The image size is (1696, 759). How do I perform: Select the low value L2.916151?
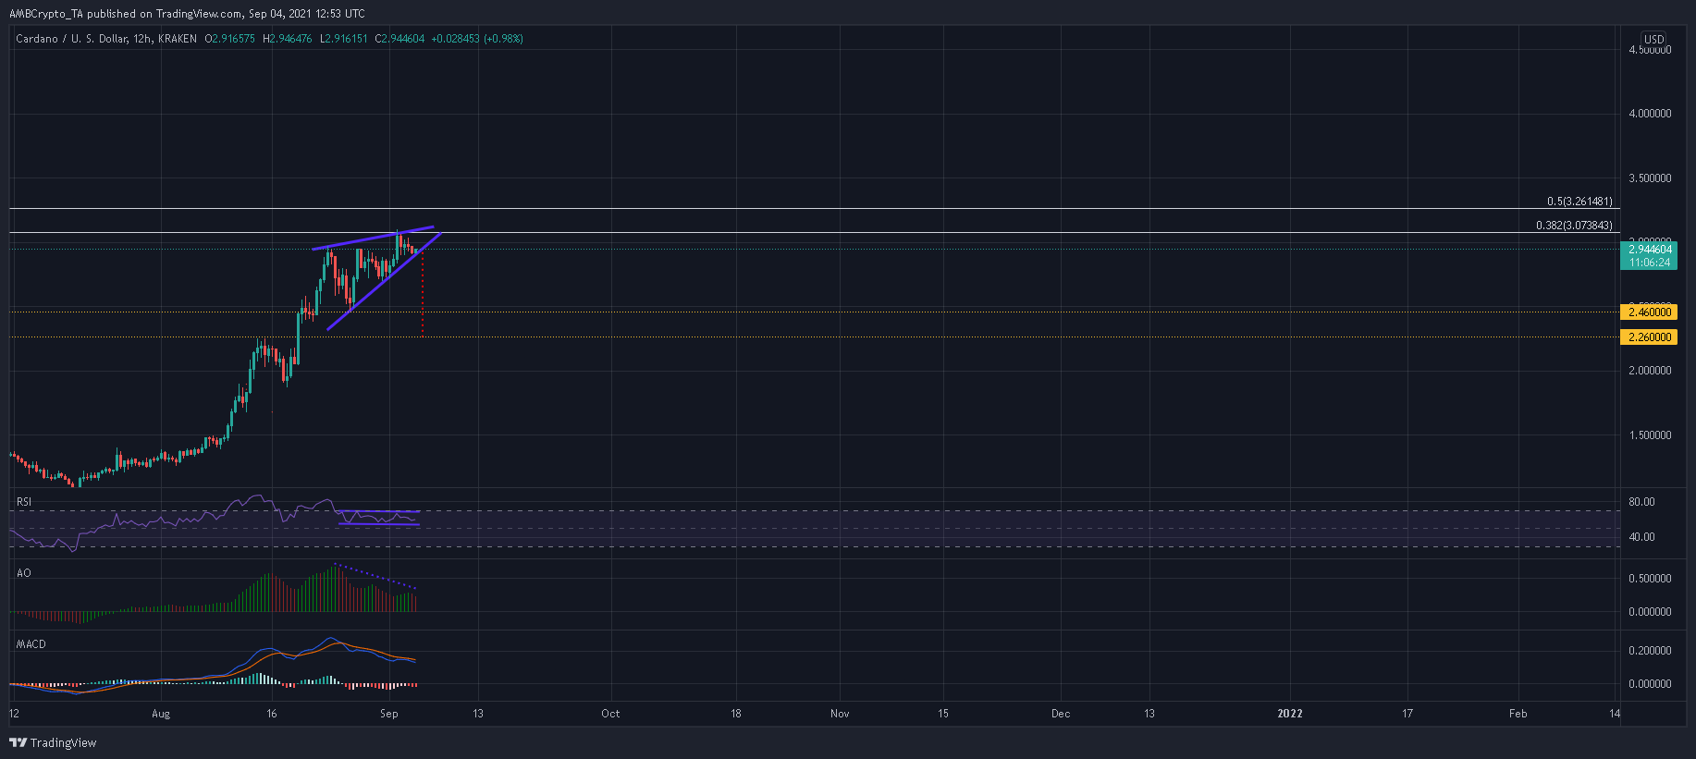[344, 39]
